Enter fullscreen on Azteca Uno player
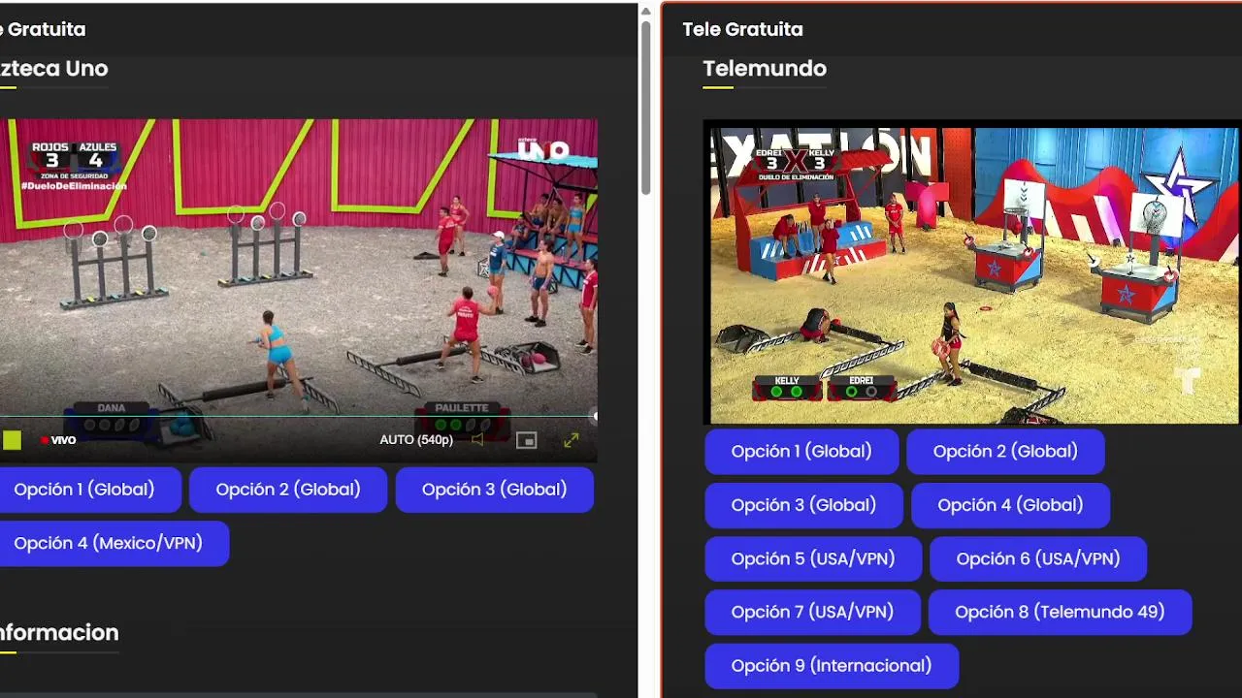Image resolution: width=1242 pixels, height=698 pixels. click(x=572, y=440)
